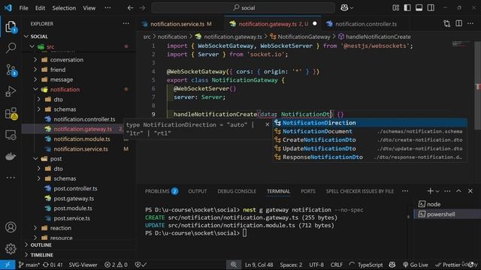This screenshot has width=481, height=270.
Task: Collapse the SOCIAL root folder
Action: [x=39, y=37]
